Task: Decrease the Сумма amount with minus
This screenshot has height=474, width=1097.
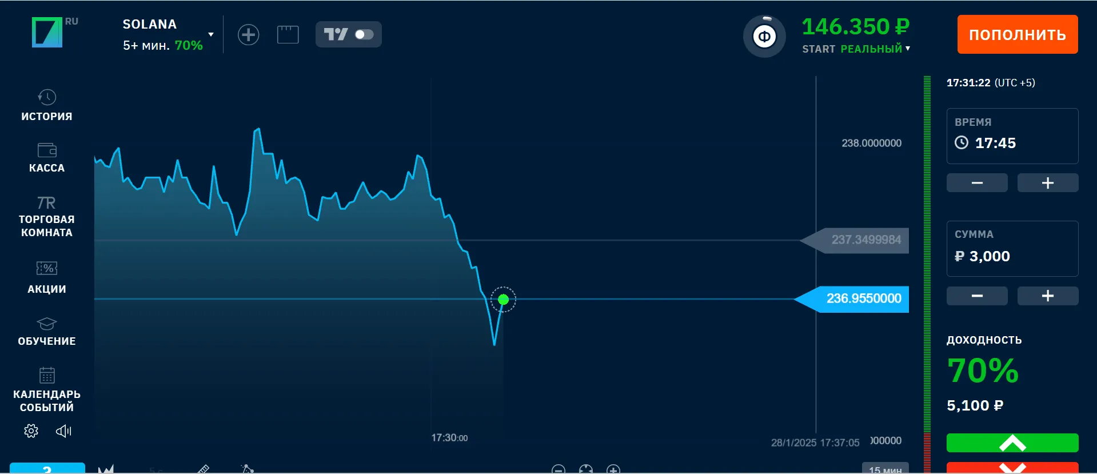Action: (977, 296)
